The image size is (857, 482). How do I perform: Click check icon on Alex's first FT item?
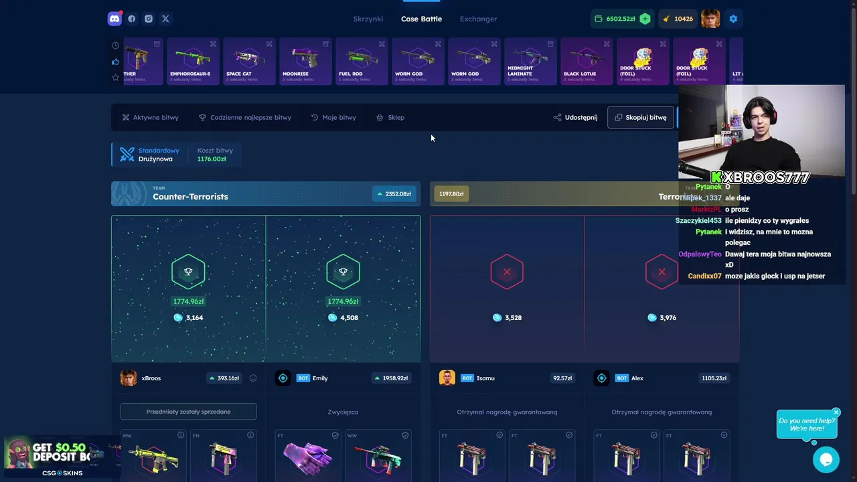(x=654, y=435)
